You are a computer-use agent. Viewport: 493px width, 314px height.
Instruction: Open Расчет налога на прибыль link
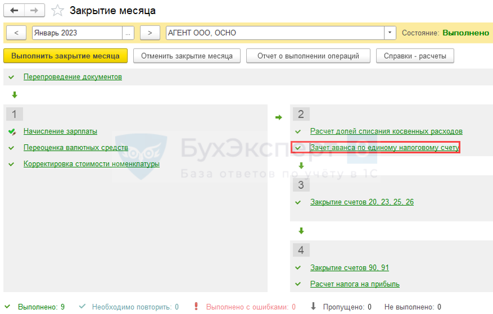(355, 284)
